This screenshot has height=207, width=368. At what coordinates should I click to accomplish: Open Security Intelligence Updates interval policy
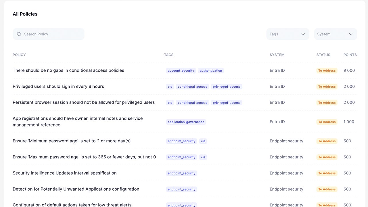65,173
